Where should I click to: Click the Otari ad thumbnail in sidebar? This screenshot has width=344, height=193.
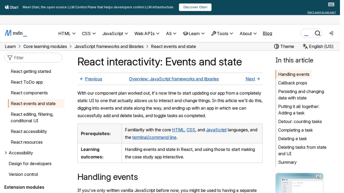point(299,183)
